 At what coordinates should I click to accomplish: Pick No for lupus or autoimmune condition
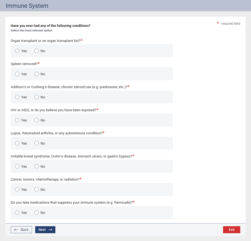[37, 143]
